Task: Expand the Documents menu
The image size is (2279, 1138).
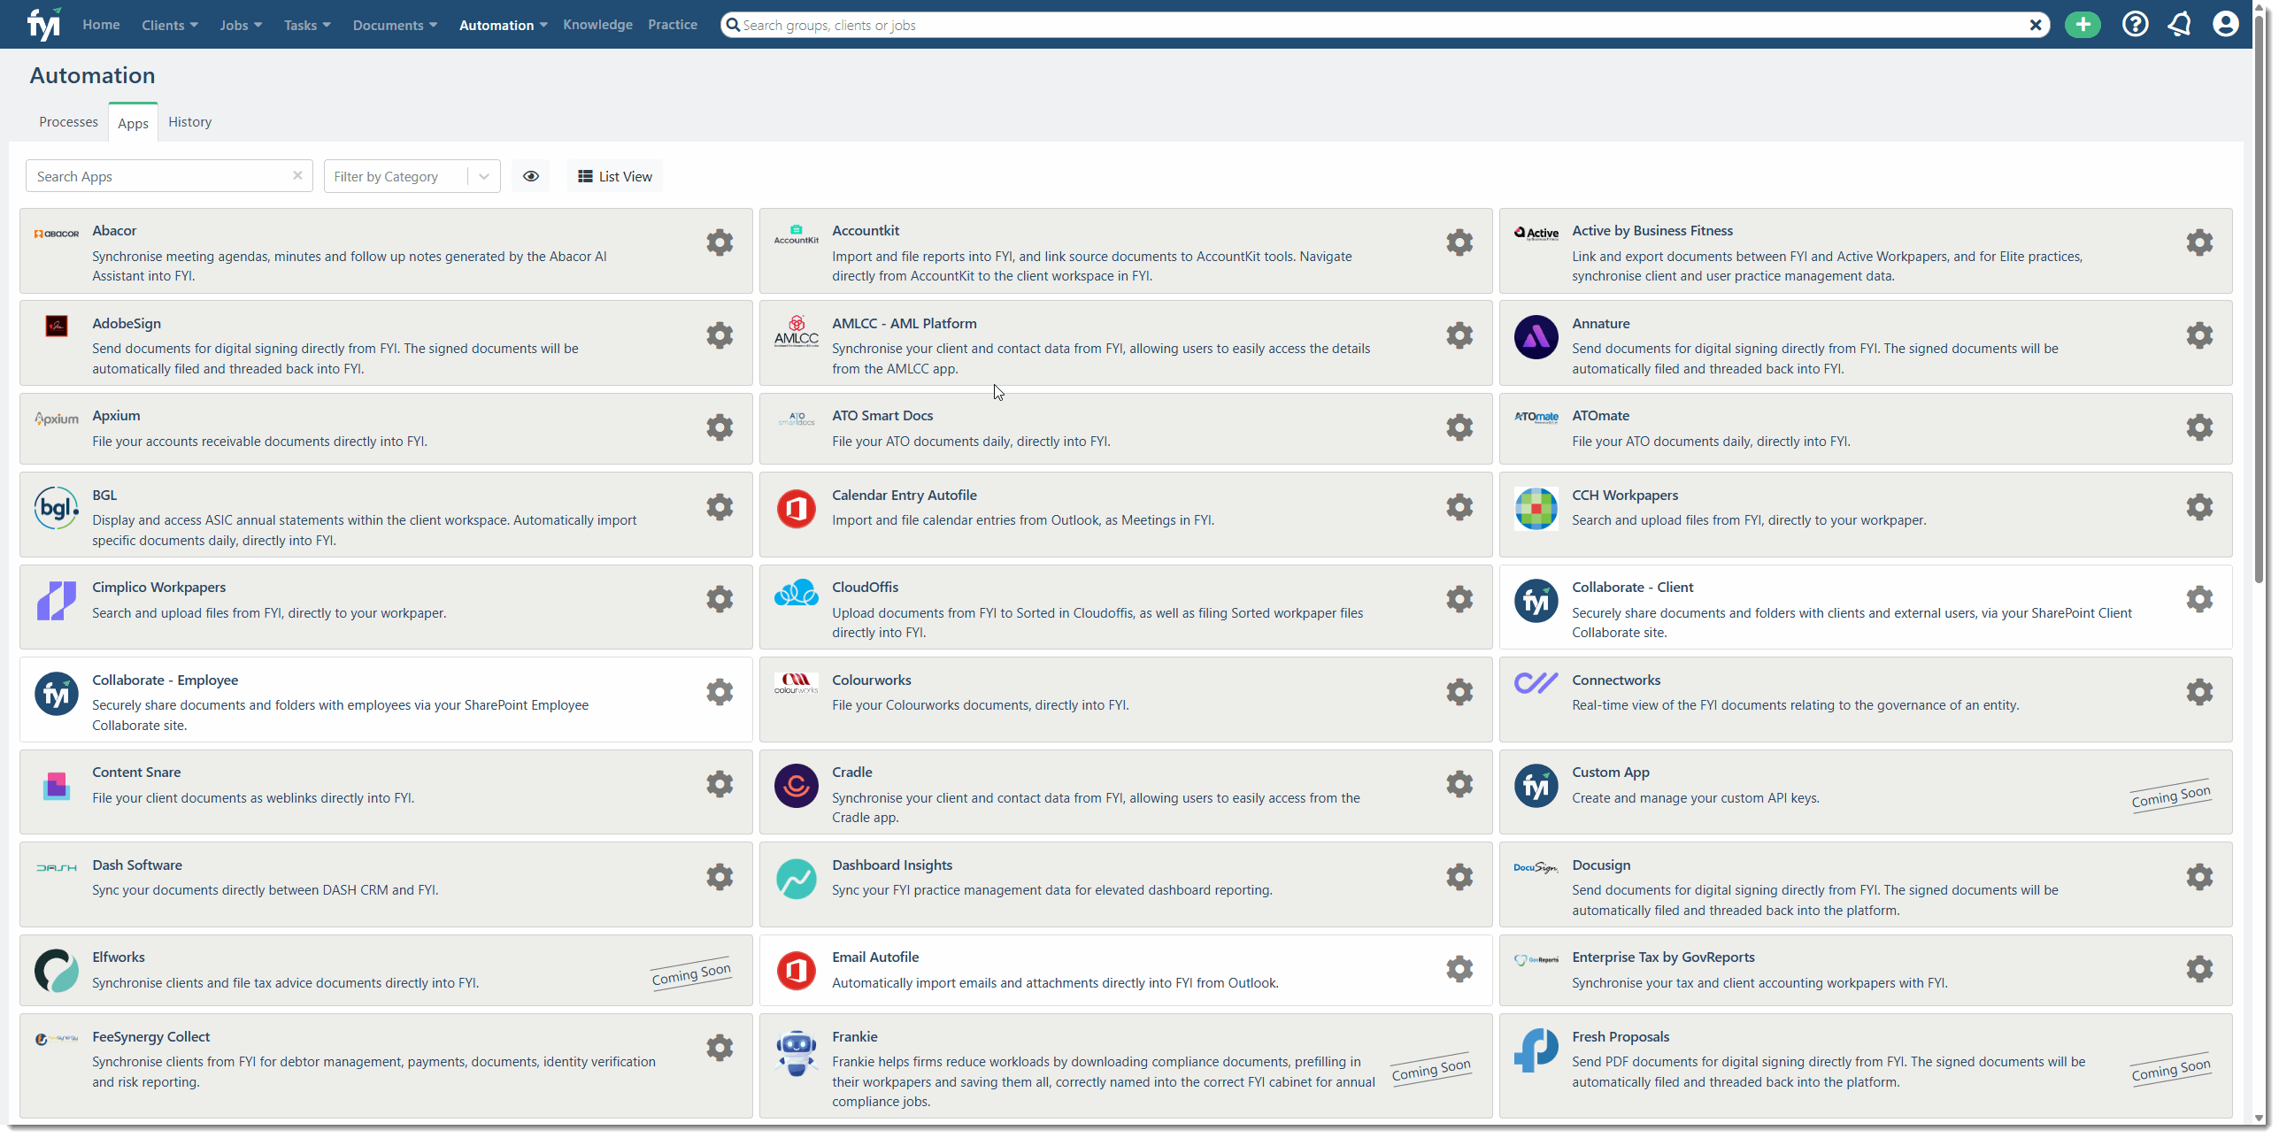Action: click(x=395, y=25)
